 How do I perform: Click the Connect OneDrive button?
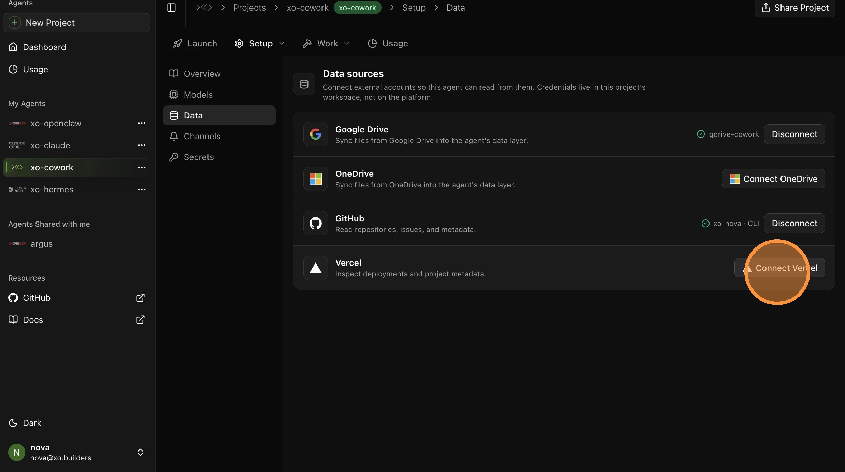coord(773,179)
